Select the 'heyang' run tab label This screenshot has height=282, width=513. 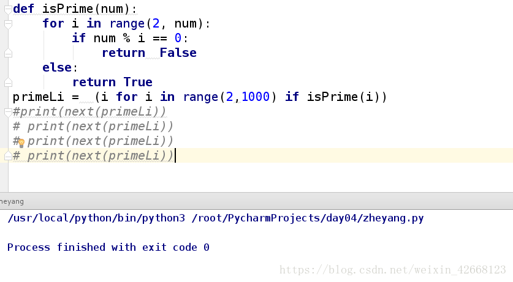tap(12, 201)
